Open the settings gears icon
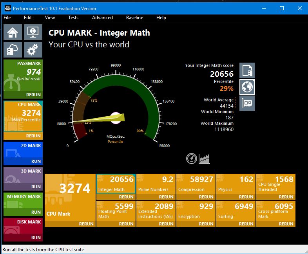 pyautogui.click(x=33, y=50)
